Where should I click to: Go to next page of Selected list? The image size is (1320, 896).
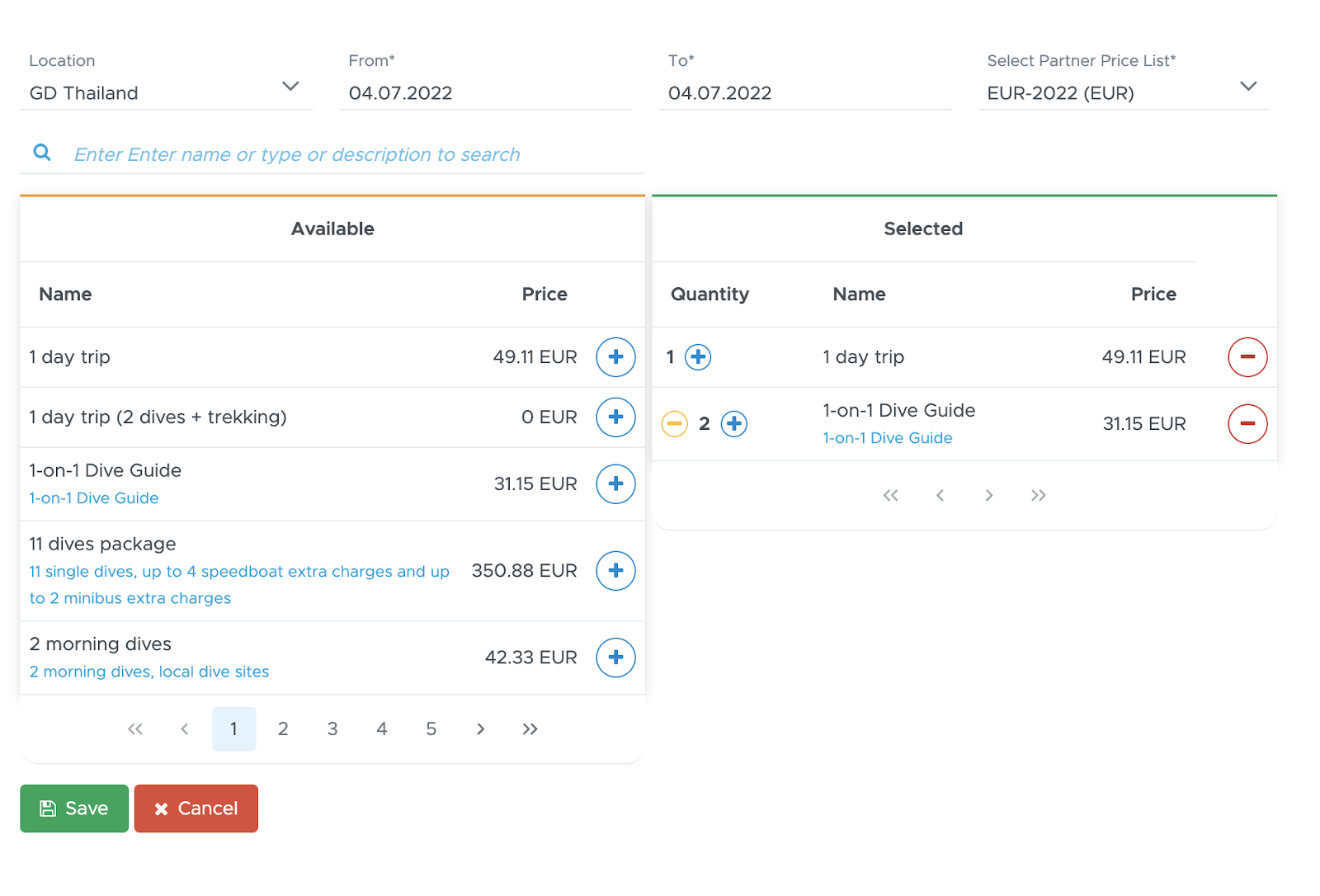989,496
